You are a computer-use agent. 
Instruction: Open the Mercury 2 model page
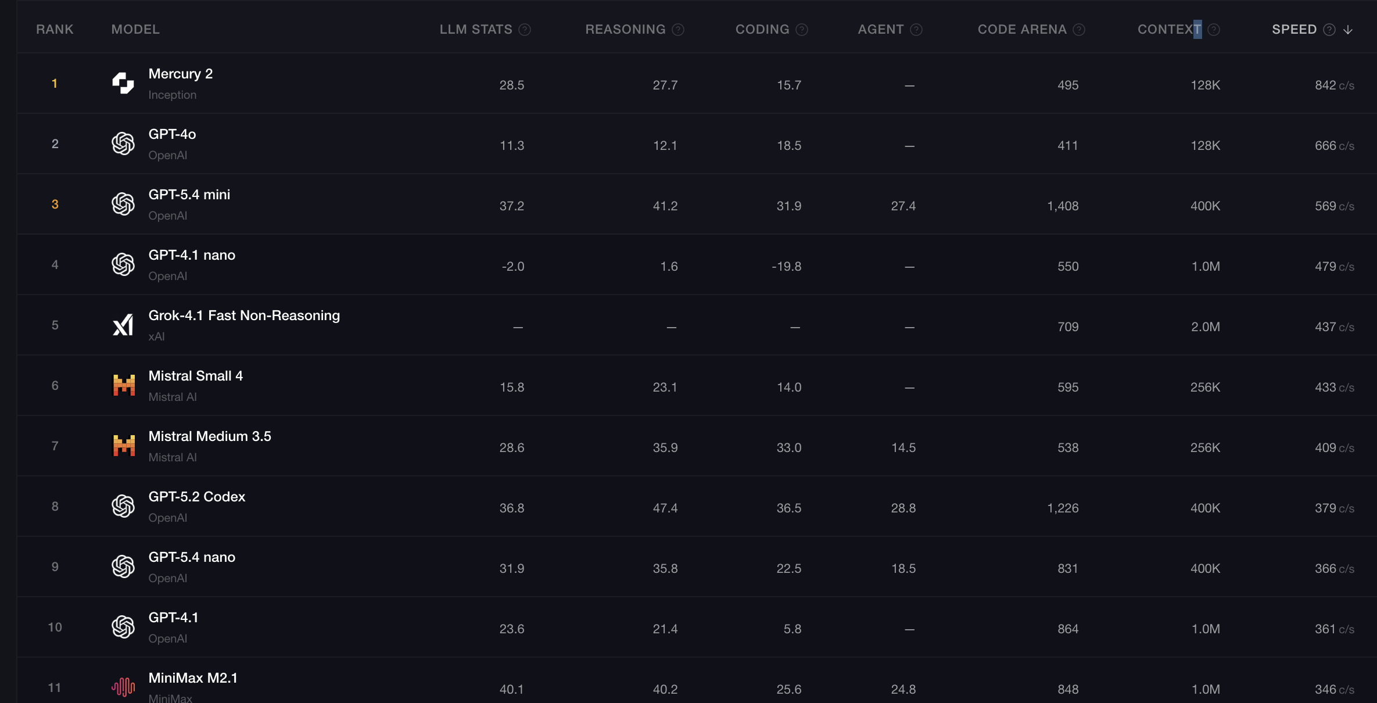[181, 74]
